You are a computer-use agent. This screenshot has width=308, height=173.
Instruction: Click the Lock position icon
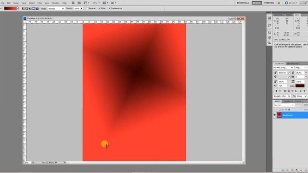[286, 110]
